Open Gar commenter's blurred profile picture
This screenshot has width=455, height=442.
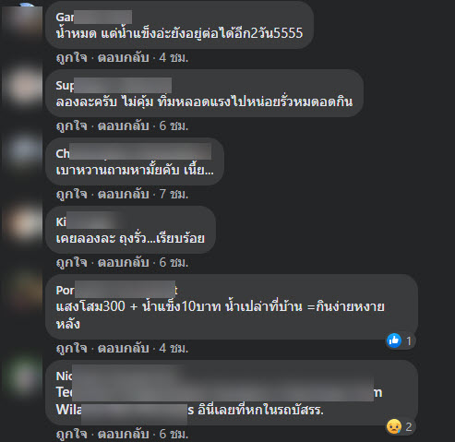[x=22, y=22]
